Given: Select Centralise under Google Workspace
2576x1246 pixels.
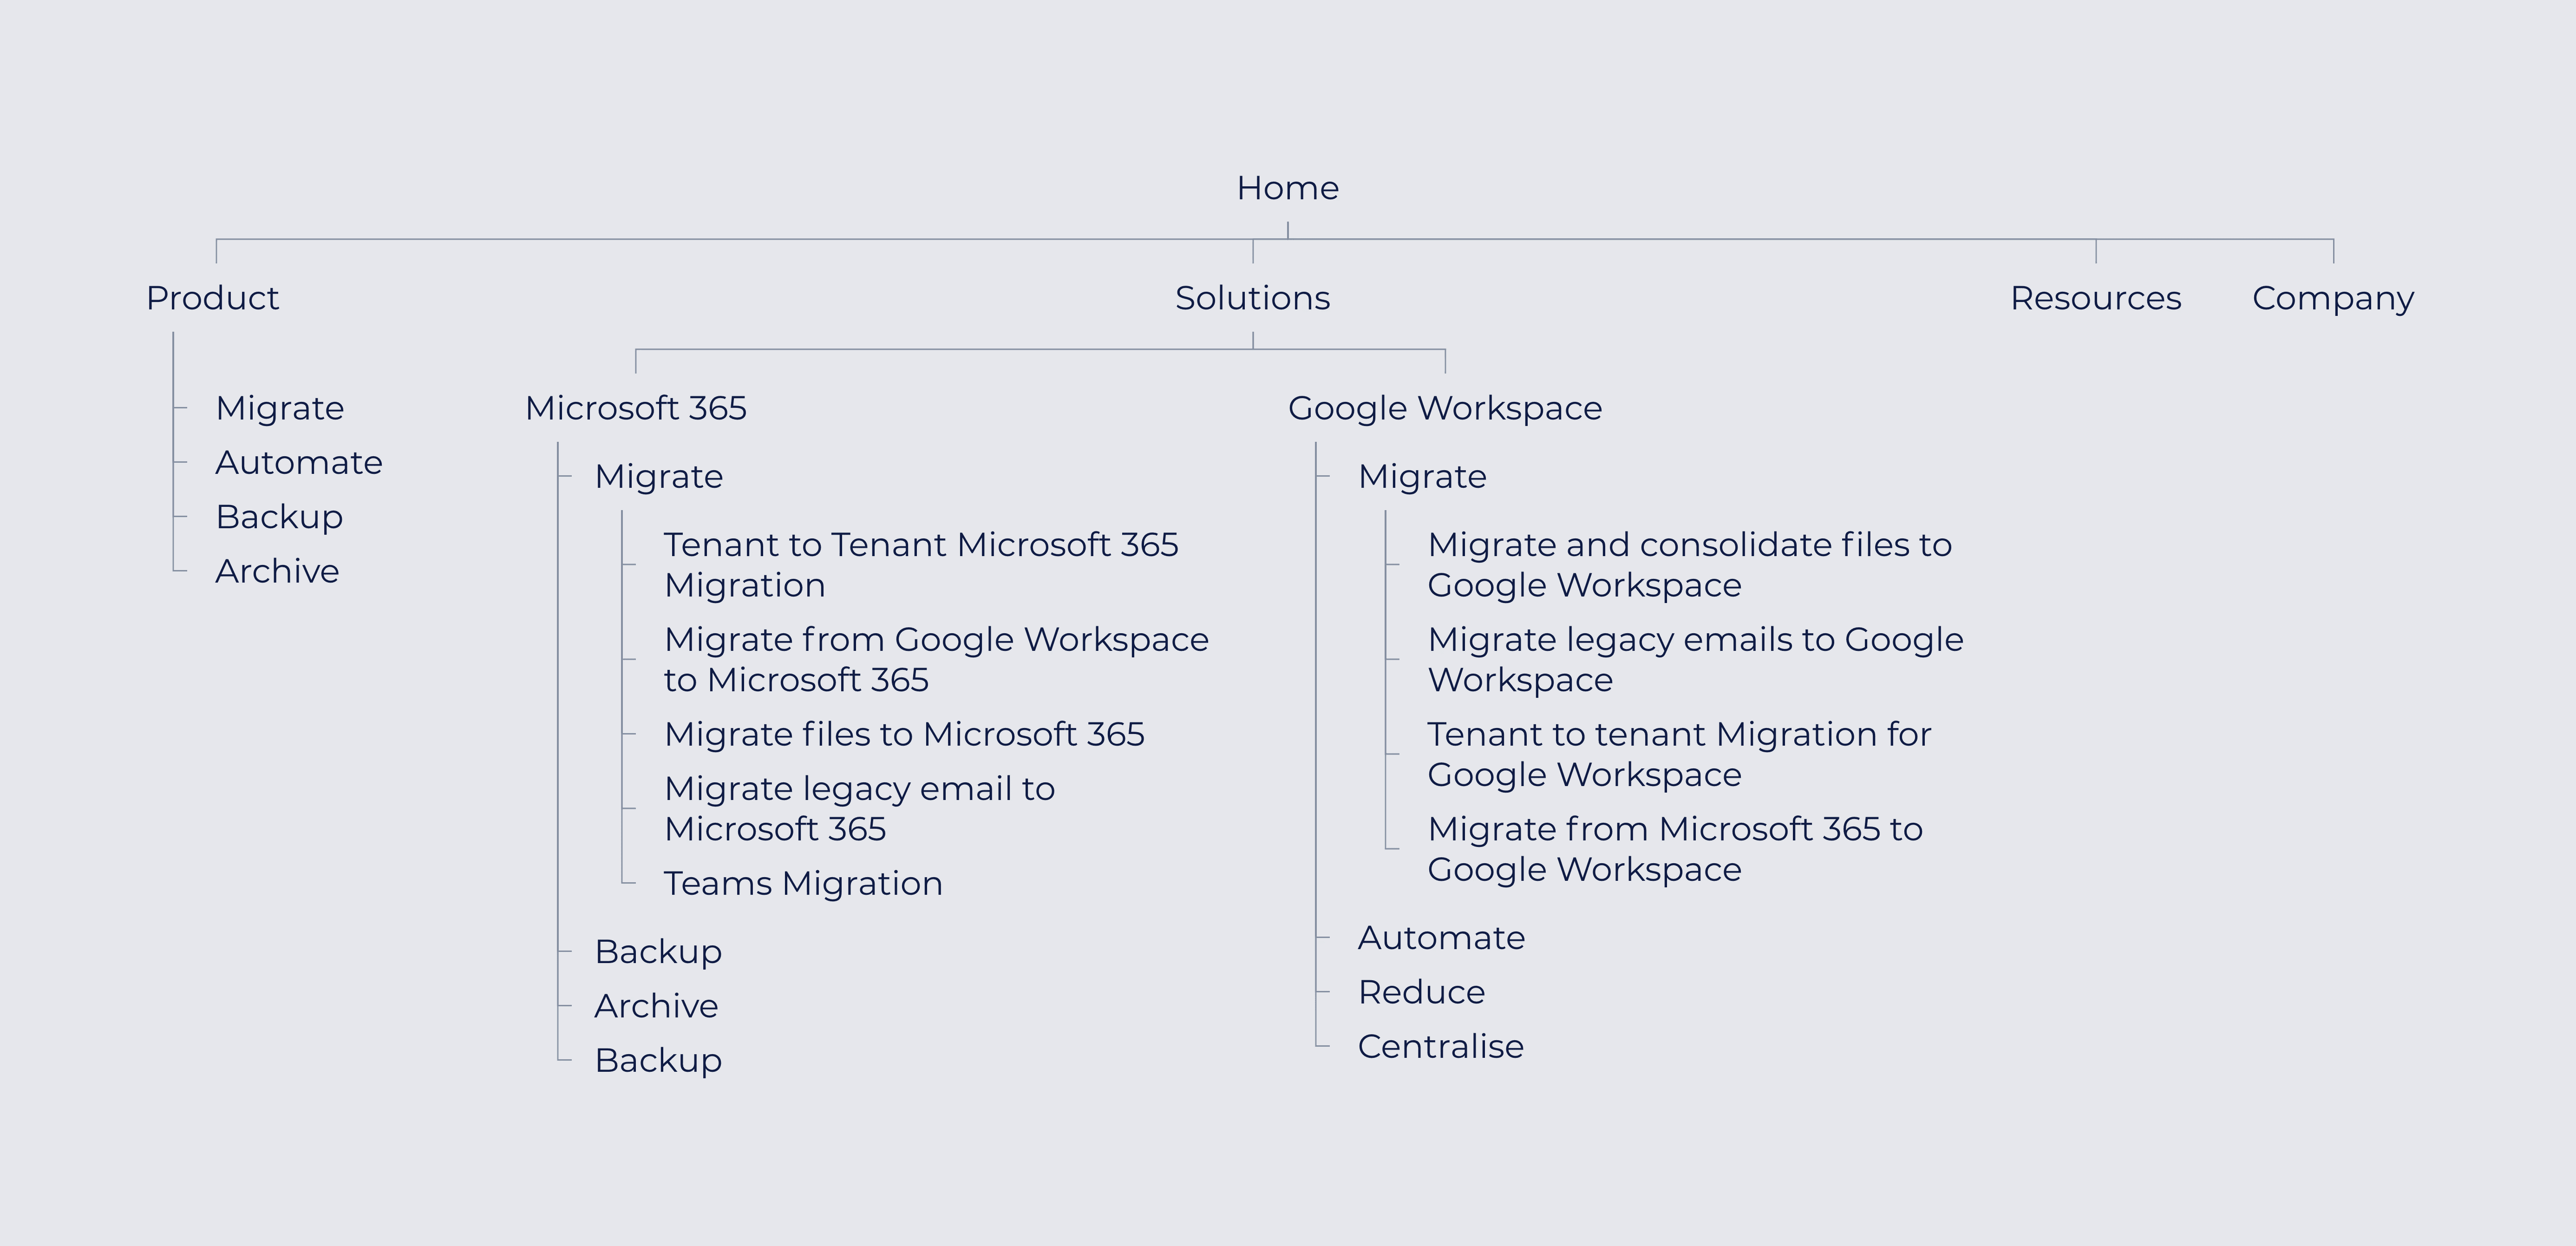Looking at the screenshot, I should click(x=1440, y=1046).
